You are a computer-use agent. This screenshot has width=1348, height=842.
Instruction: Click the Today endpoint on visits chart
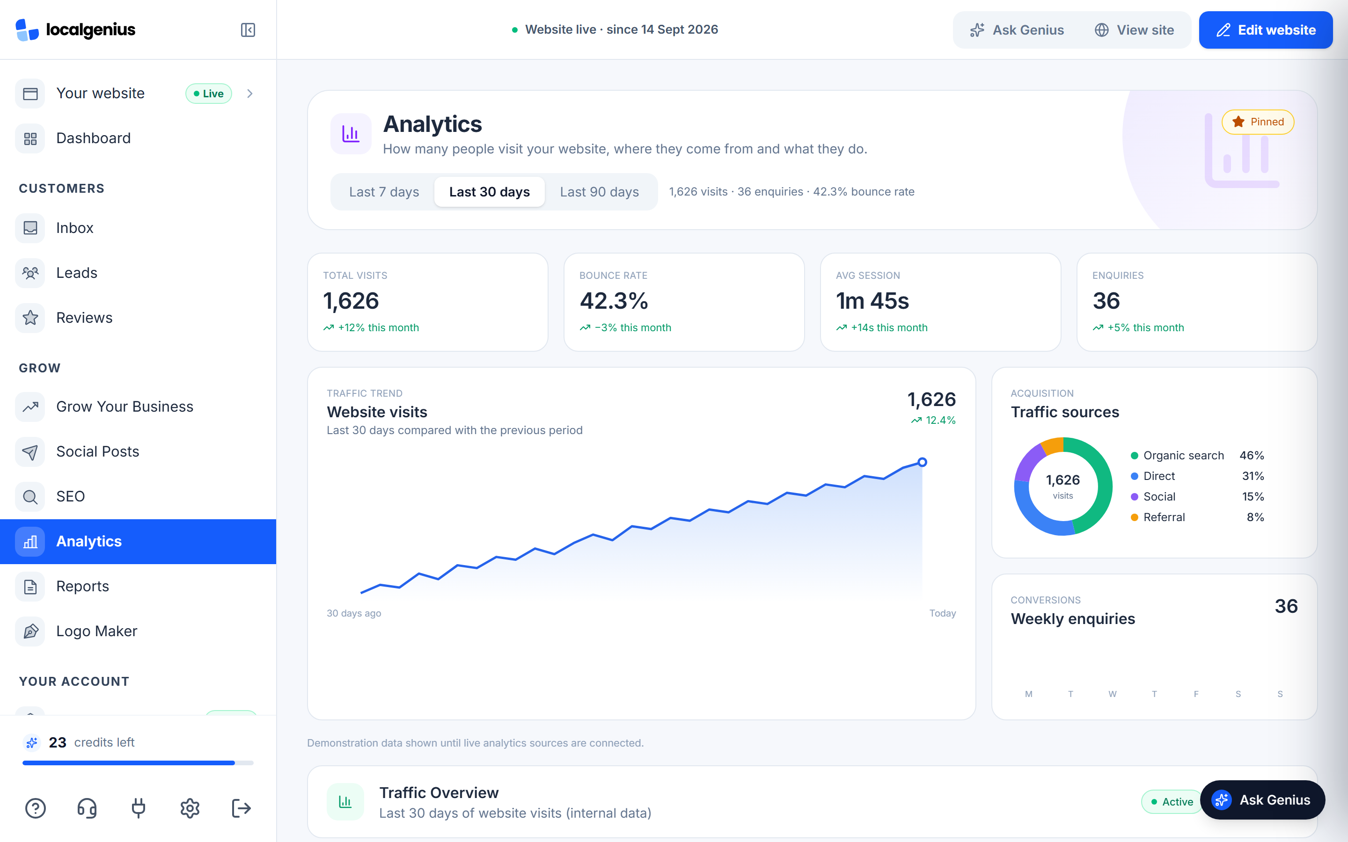click(x=923, y=462)
